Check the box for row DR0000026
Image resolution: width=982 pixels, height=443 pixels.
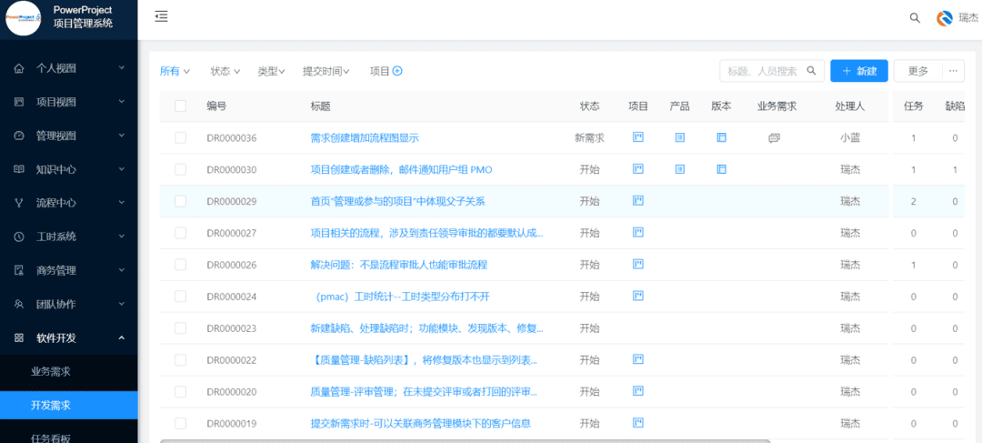180,265
